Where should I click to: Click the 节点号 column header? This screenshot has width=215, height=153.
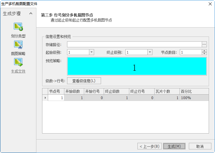point(56,91)
